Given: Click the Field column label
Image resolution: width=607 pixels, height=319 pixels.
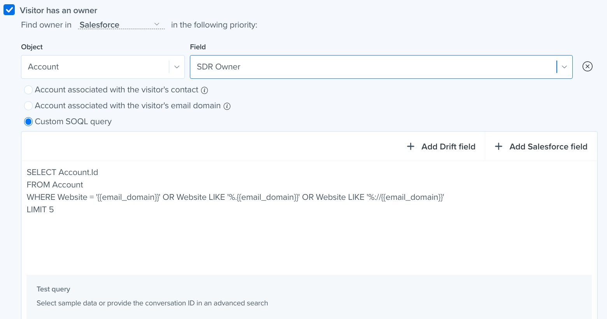Looking at the screenshot, I should pos(198,47).
